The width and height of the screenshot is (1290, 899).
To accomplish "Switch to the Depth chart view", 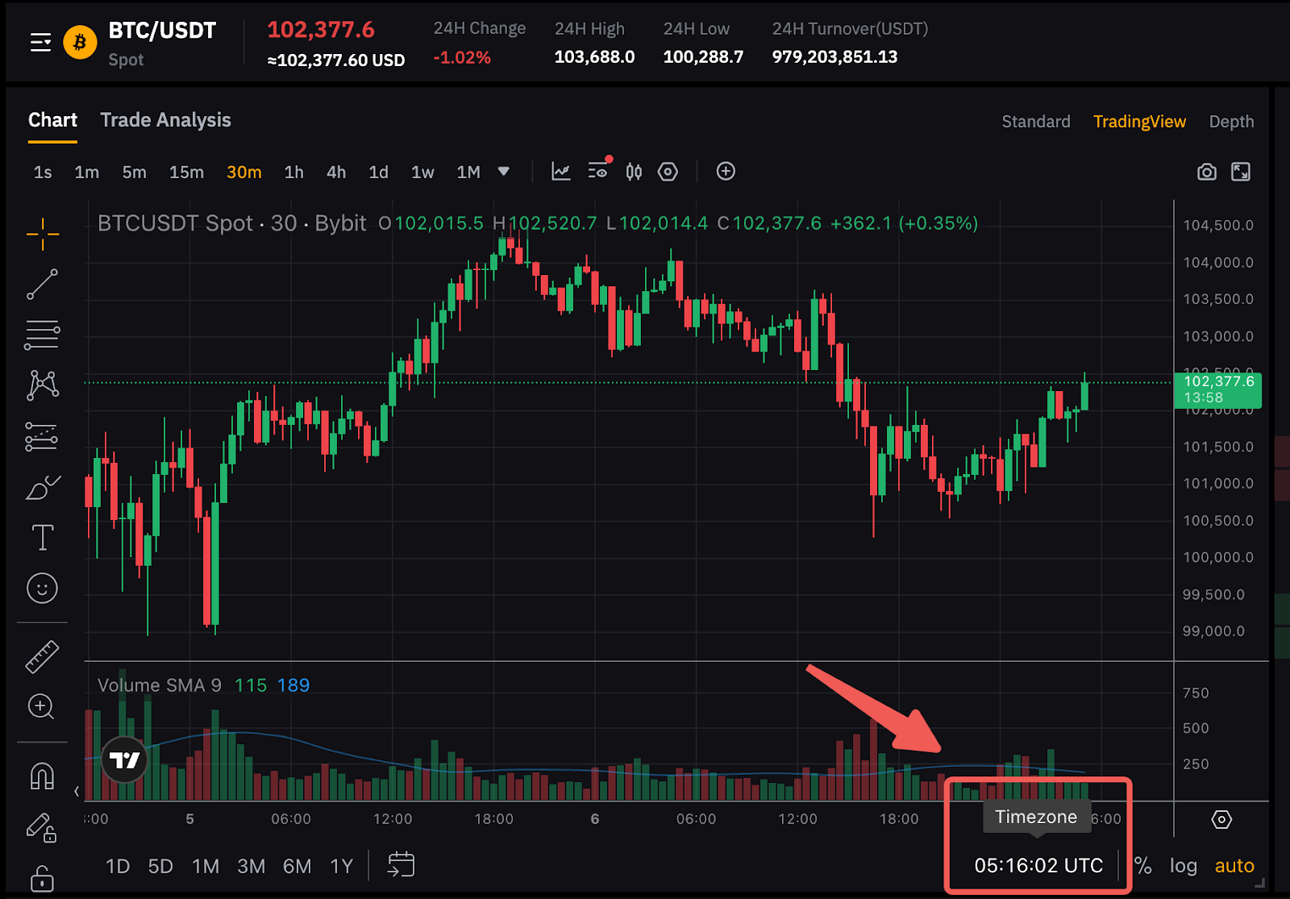I will coord(1230,122).
